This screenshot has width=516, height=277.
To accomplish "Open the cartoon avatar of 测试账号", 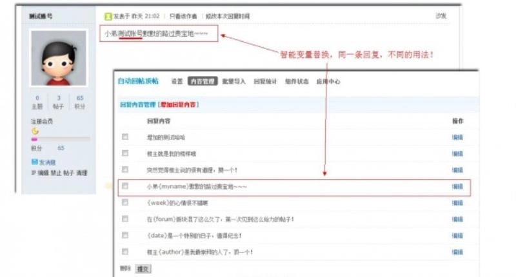I will coord(59,58).
